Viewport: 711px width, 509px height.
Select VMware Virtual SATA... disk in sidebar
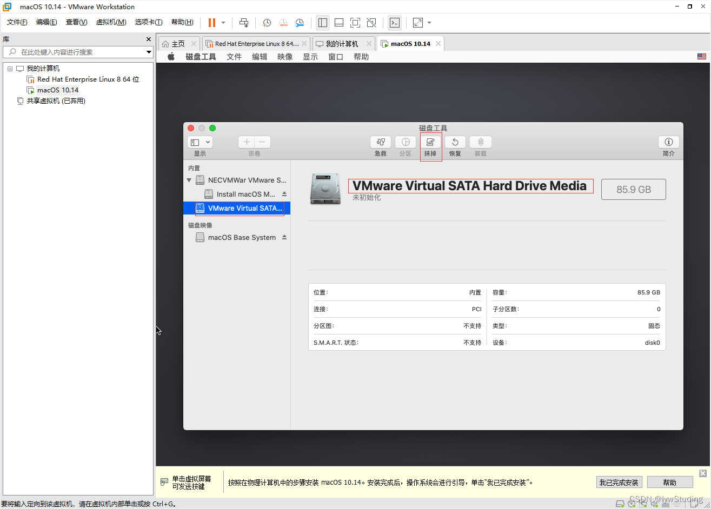[x=237, y=208]
